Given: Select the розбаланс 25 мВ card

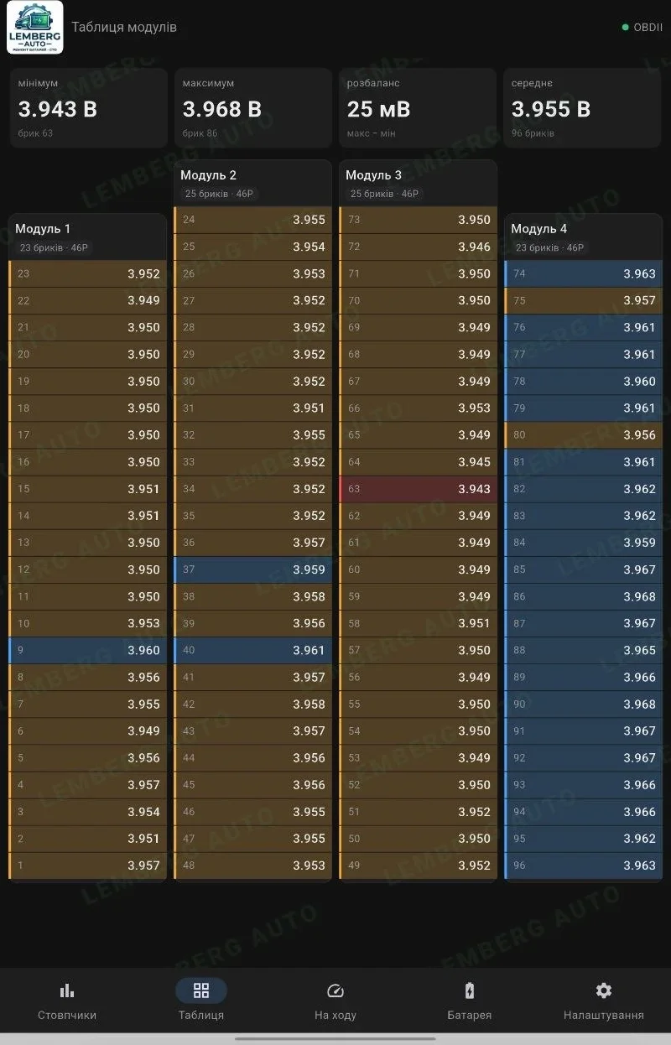Looking at the screenshot, I should coord(418,108).
